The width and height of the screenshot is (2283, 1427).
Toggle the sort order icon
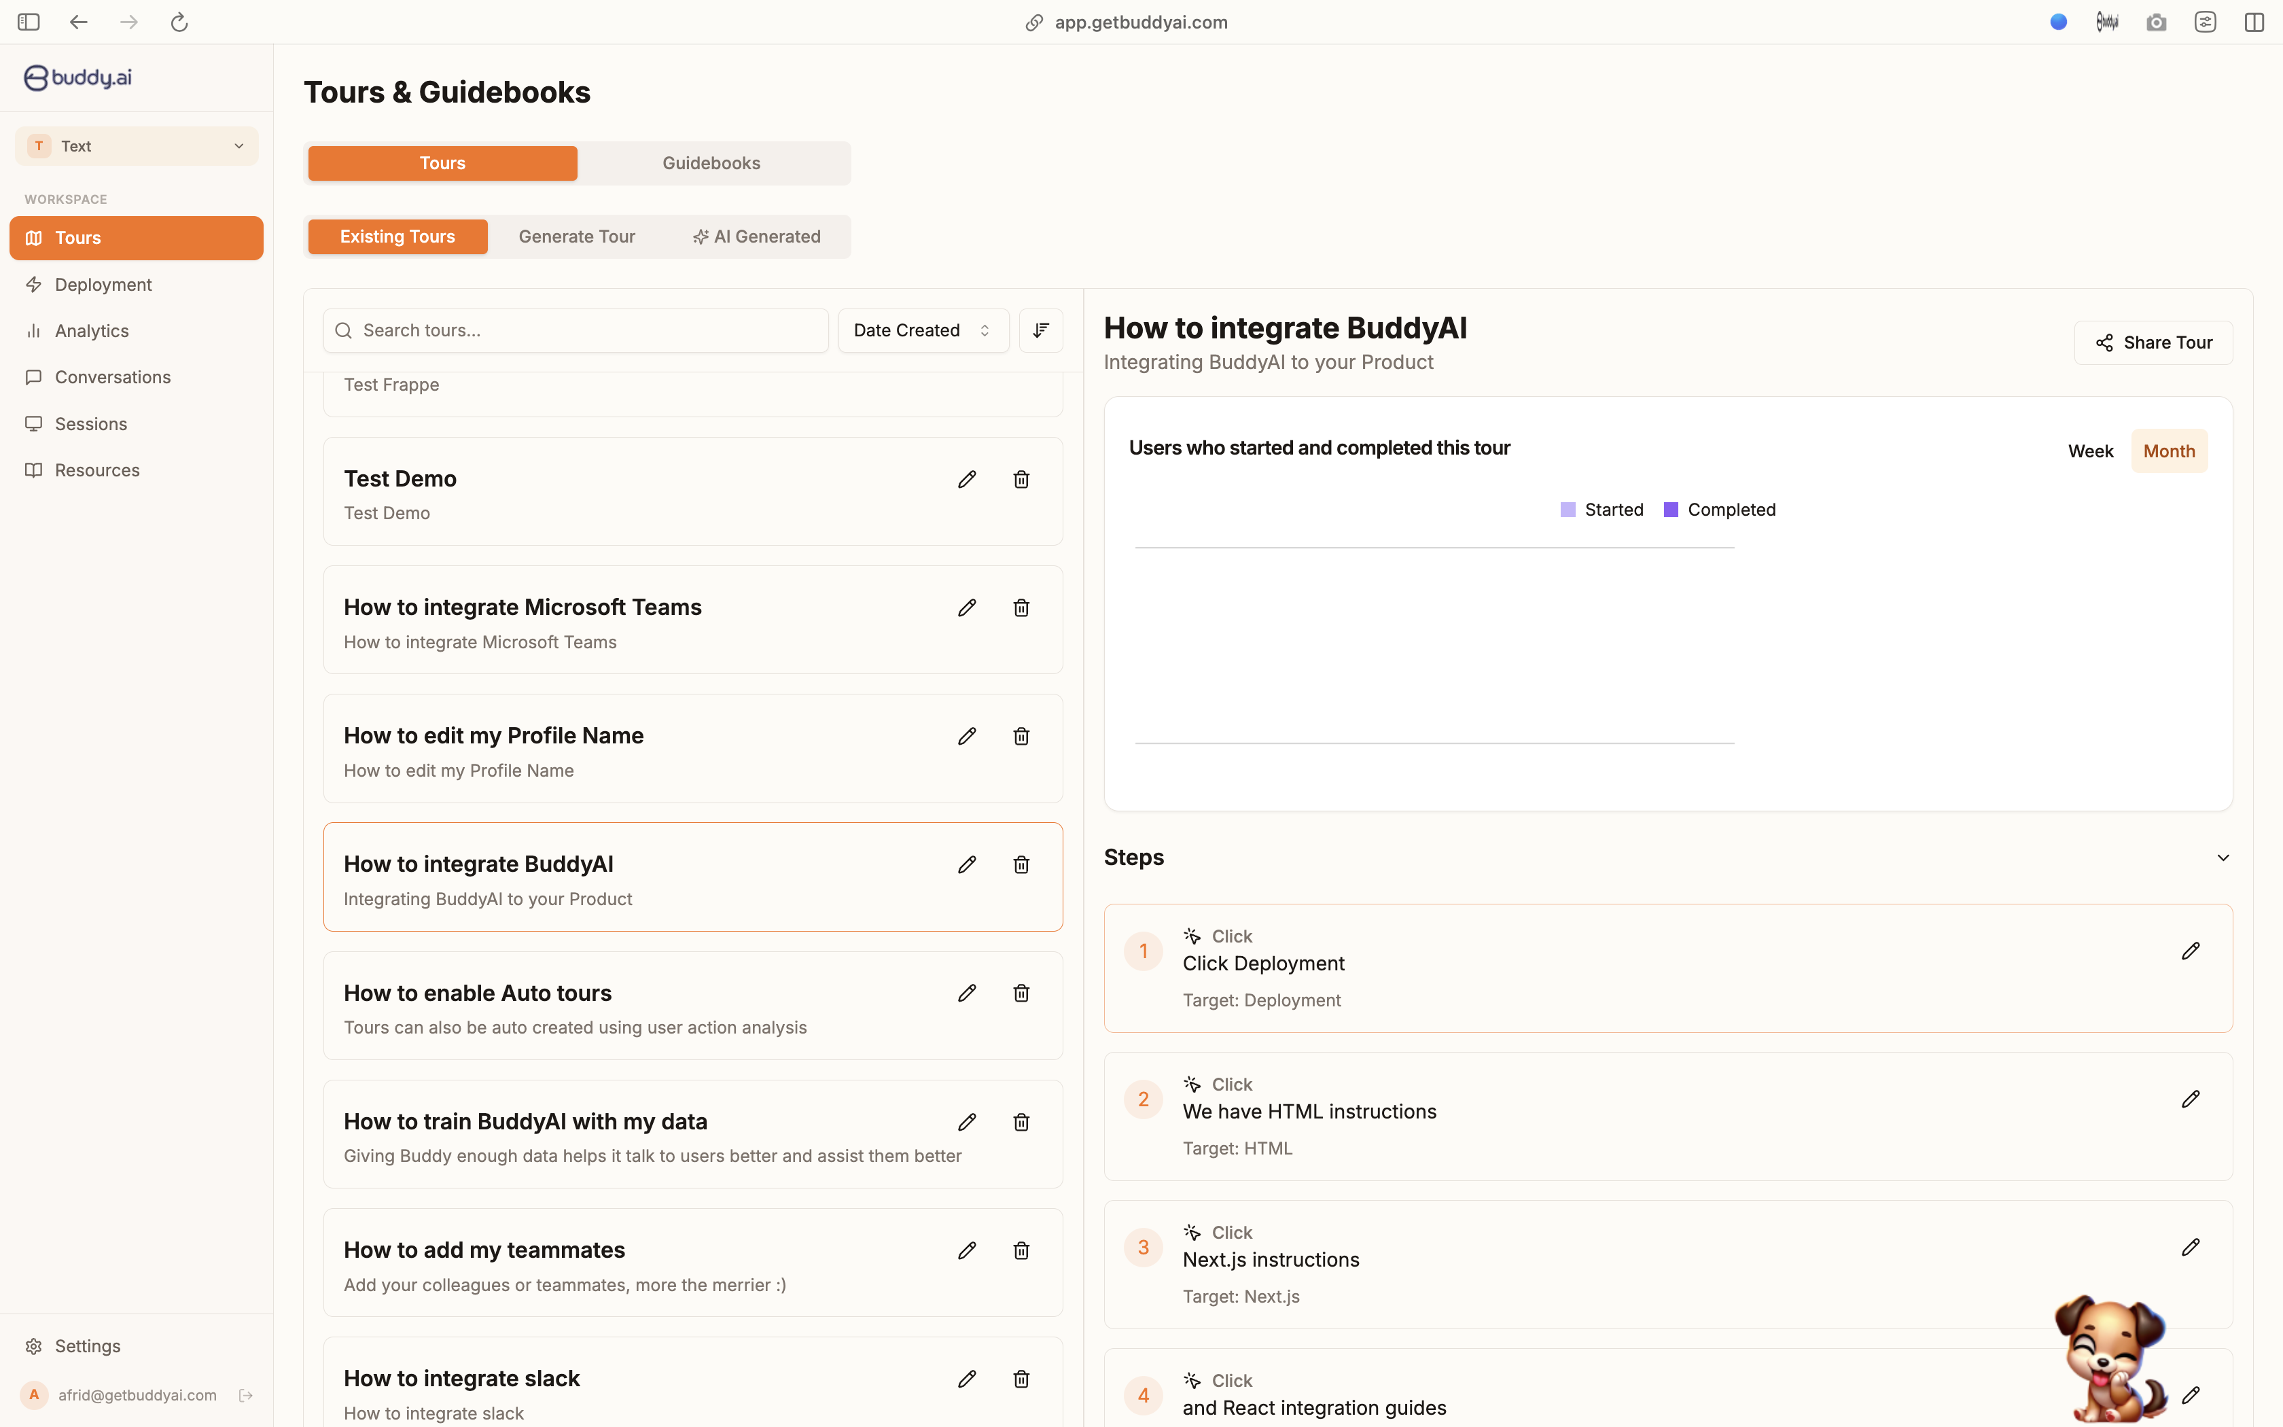[1040, 330]
